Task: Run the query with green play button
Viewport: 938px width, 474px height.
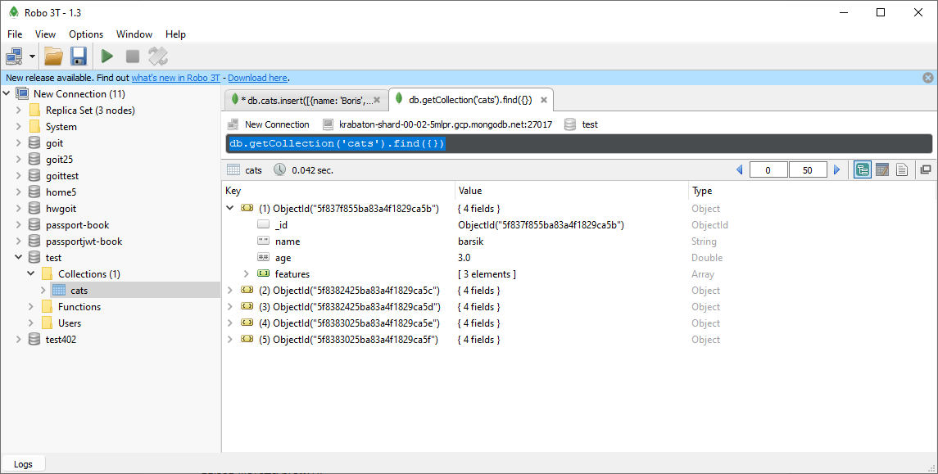Action: tap(107, 56)
